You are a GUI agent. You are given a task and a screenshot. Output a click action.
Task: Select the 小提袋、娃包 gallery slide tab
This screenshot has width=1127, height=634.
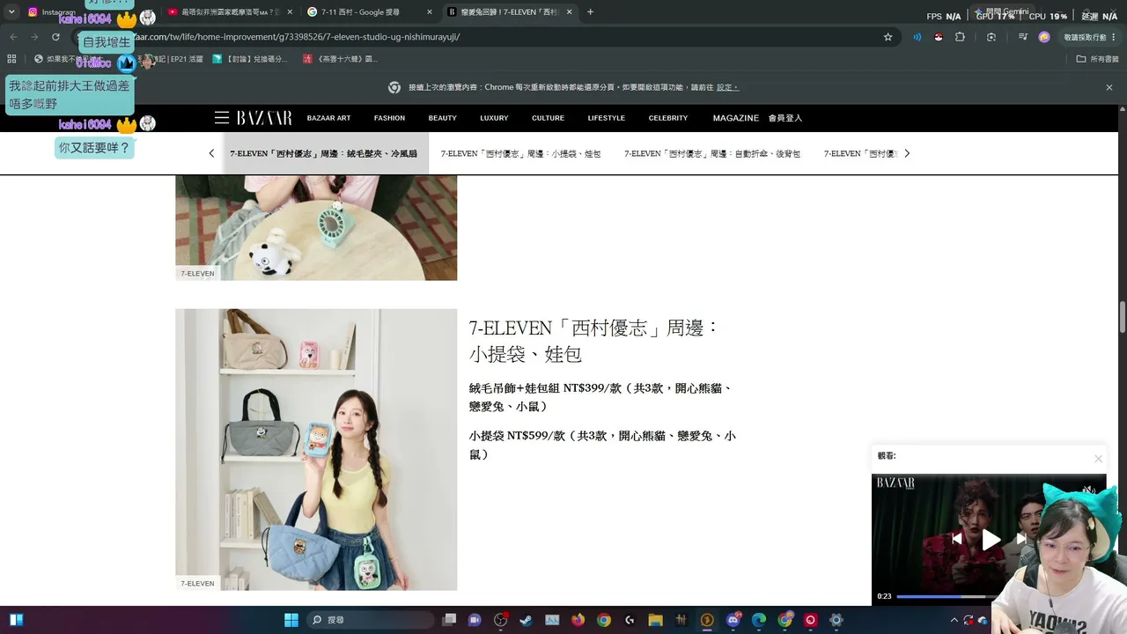[x=520, y=153]
